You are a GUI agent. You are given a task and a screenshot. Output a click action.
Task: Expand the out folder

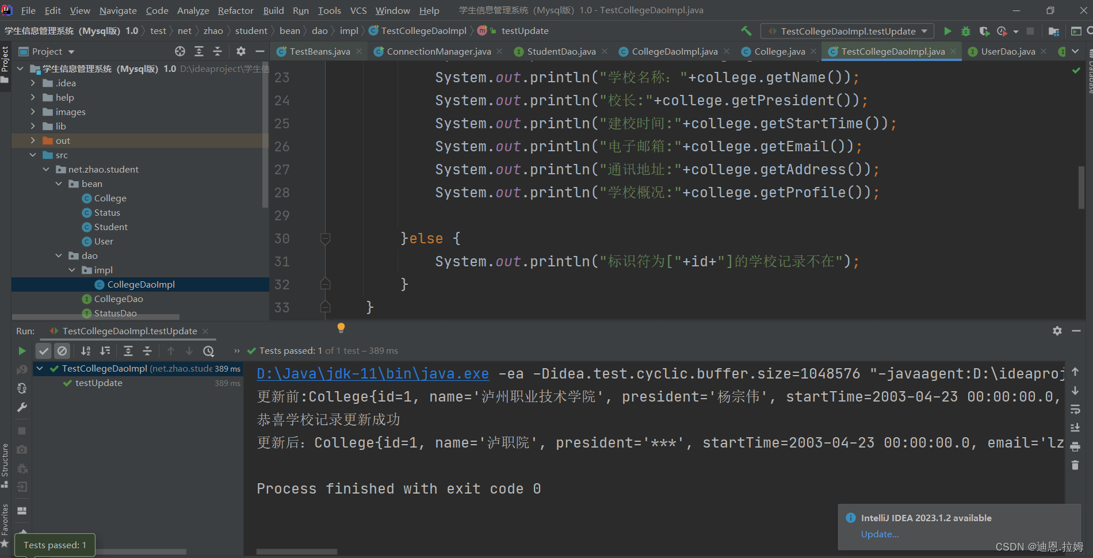coord(33,140)
